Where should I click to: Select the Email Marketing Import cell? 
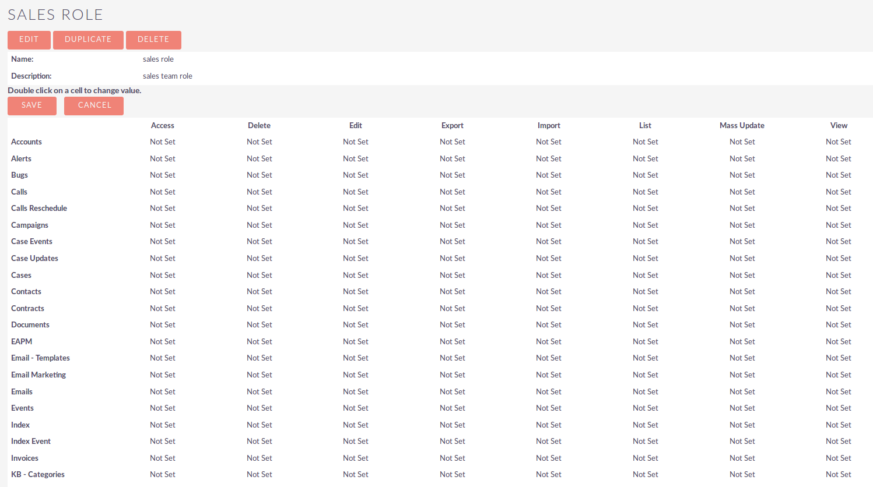[548, 375]
